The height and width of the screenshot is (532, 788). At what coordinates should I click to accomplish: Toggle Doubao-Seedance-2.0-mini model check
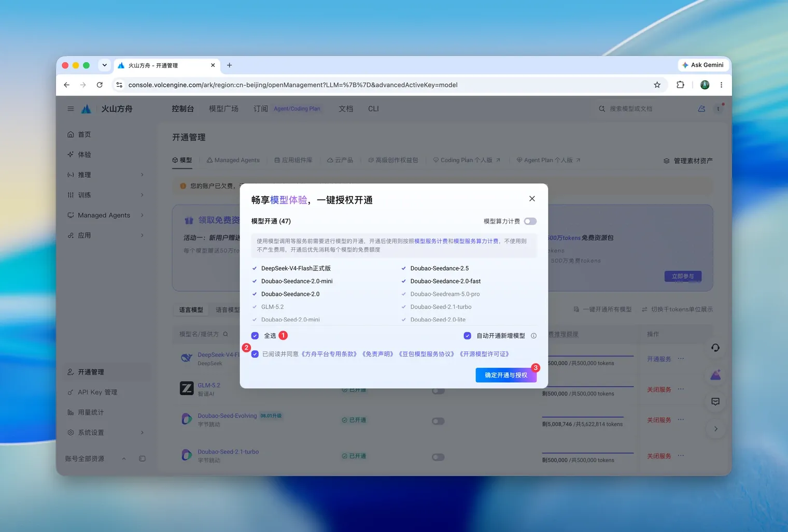255,281
